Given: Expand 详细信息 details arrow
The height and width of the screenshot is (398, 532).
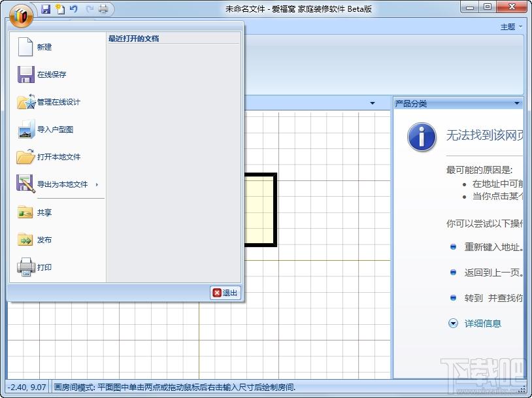Looking at the screenshot, I should tap(453, 323).
